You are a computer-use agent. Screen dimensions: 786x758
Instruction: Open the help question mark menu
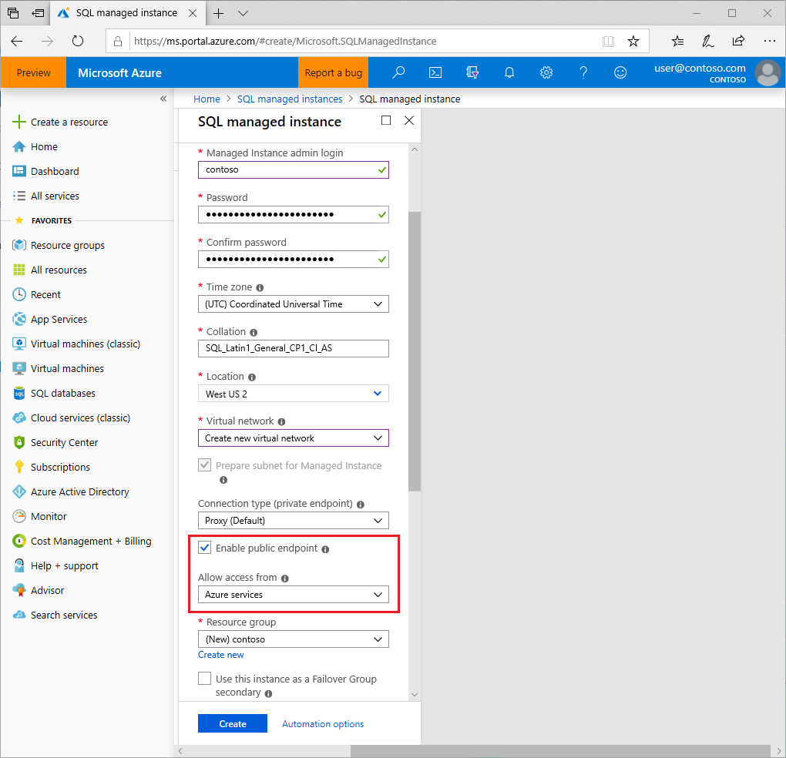[583, 72]
